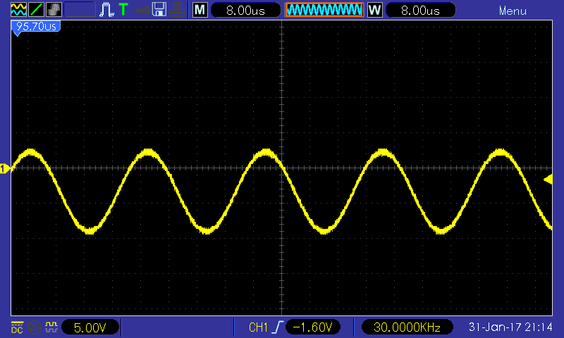
Task: Click the M main timebase icon
Action: coord(200,10)
